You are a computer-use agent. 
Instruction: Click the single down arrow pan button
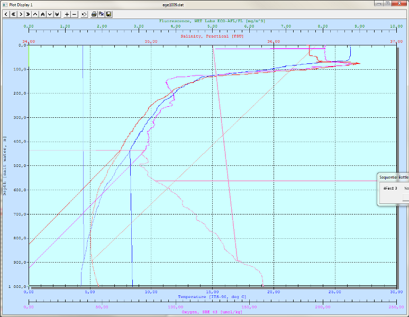click(50, 14)
